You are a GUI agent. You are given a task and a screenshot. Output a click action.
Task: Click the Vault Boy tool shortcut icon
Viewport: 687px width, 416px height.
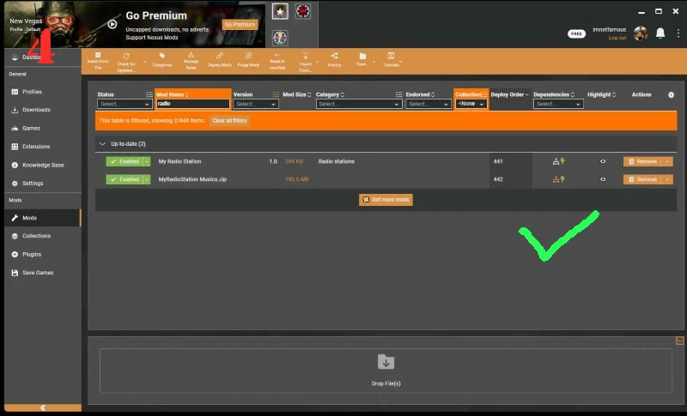280,38
